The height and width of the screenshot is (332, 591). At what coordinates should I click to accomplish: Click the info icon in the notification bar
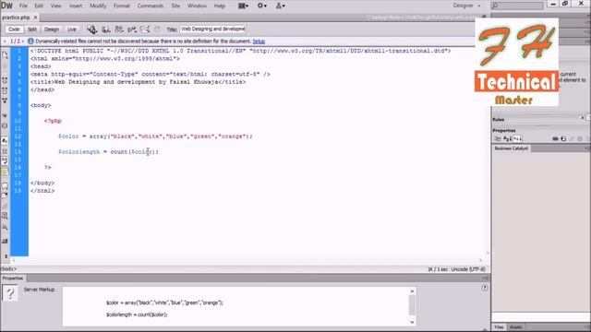[x=30, y=41]
